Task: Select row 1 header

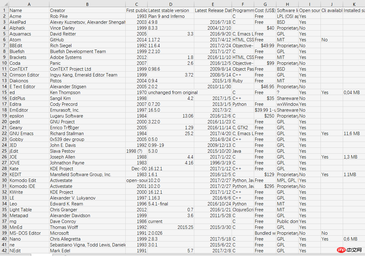Action: 4,10
